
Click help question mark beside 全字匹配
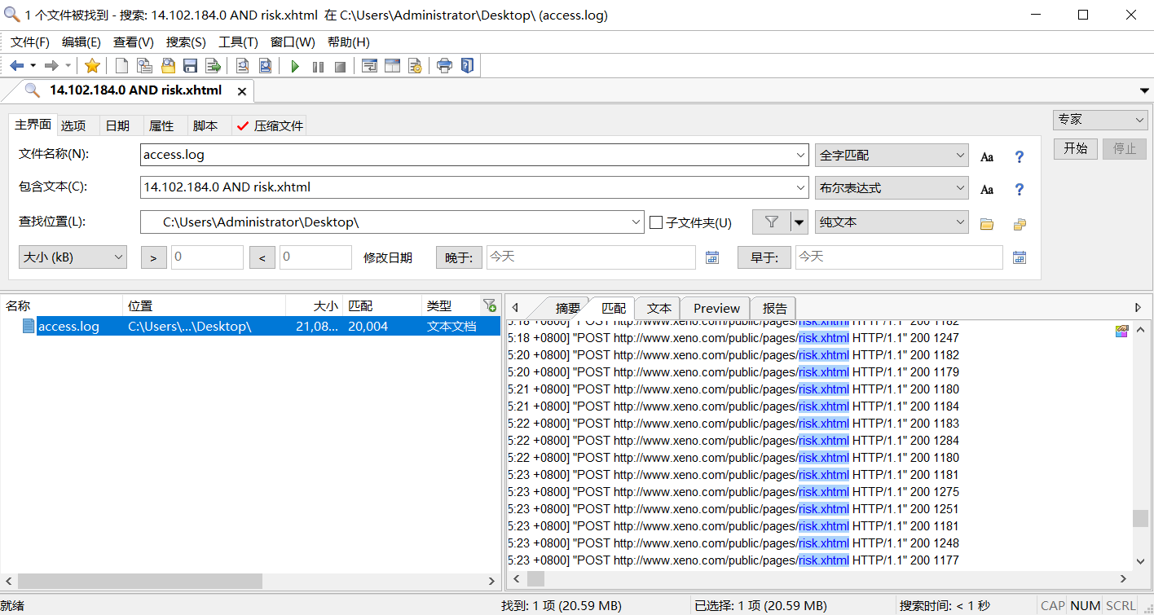coord(1019,156)
